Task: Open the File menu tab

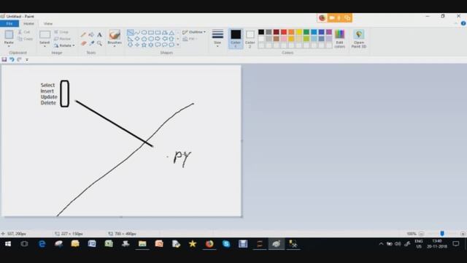Action: click(x=9, y=23)
